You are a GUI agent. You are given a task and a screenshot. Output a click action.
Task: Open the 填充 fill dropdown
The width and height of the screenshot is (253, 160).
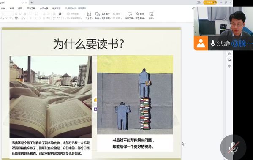click(x=117, y=14)
